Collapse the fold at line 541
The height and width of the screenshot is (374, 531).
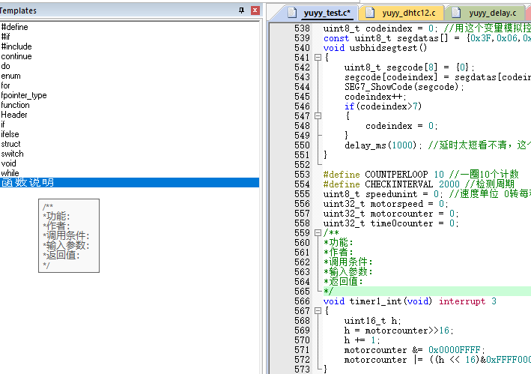click(318, 58)
